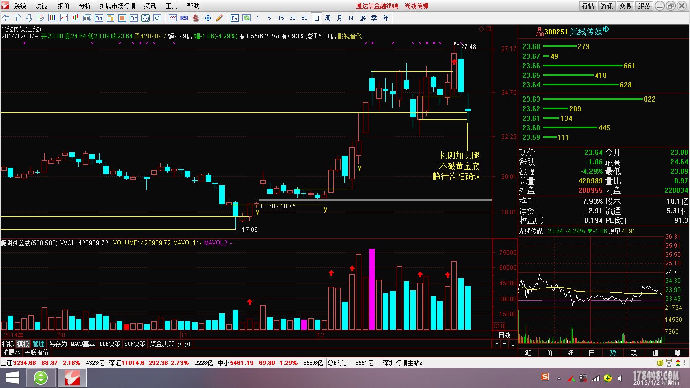Click the red dollar sign icon
This screenshot has height=388, width=690.
click(195, 18)
